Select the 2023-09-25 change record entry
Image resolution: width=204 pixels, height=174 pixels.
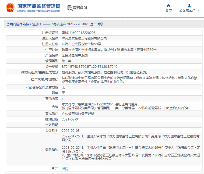[x=131, y=153]
